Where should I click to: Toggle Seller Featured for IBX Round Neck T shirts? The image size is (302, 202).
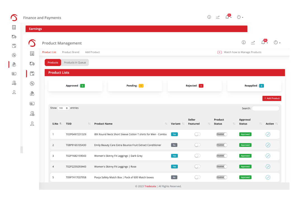(197, 134)
